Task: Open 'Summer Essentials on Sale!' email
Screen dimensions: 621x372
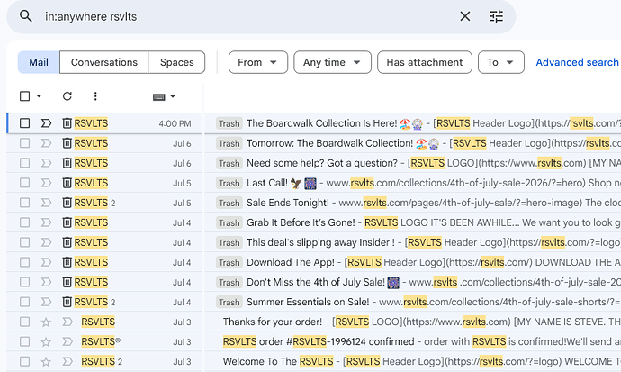Action: point(308,302)
